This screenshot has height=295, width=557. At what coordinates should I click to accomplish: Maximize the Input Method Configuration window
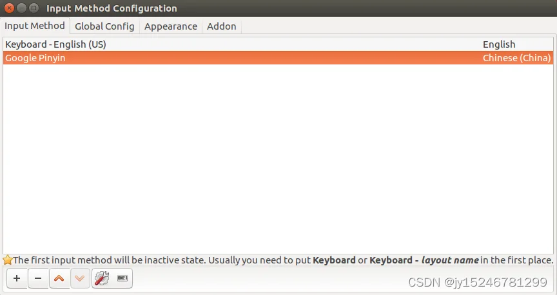(34, 8)
